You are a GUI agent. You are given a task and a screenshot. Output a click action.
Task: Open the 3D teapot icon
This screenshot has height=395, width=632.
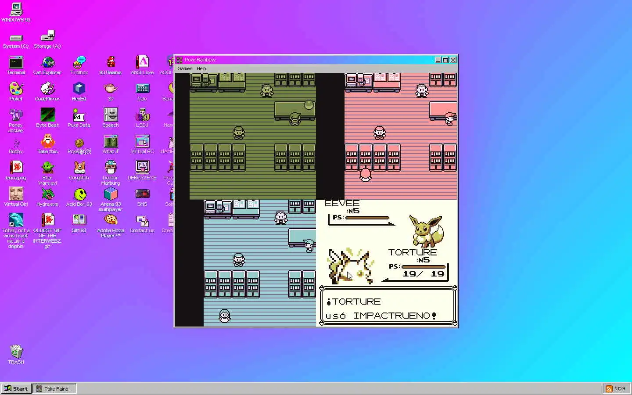(111, 92)
